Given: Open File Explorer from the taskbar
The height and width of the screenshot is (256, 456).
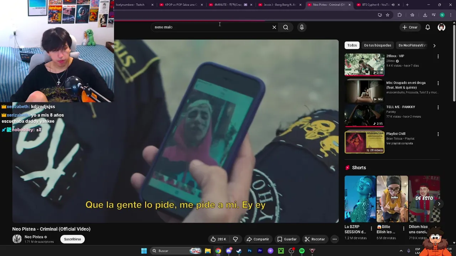Looking at the screenshot, I should pyautogui.click(x=208, y=251).
